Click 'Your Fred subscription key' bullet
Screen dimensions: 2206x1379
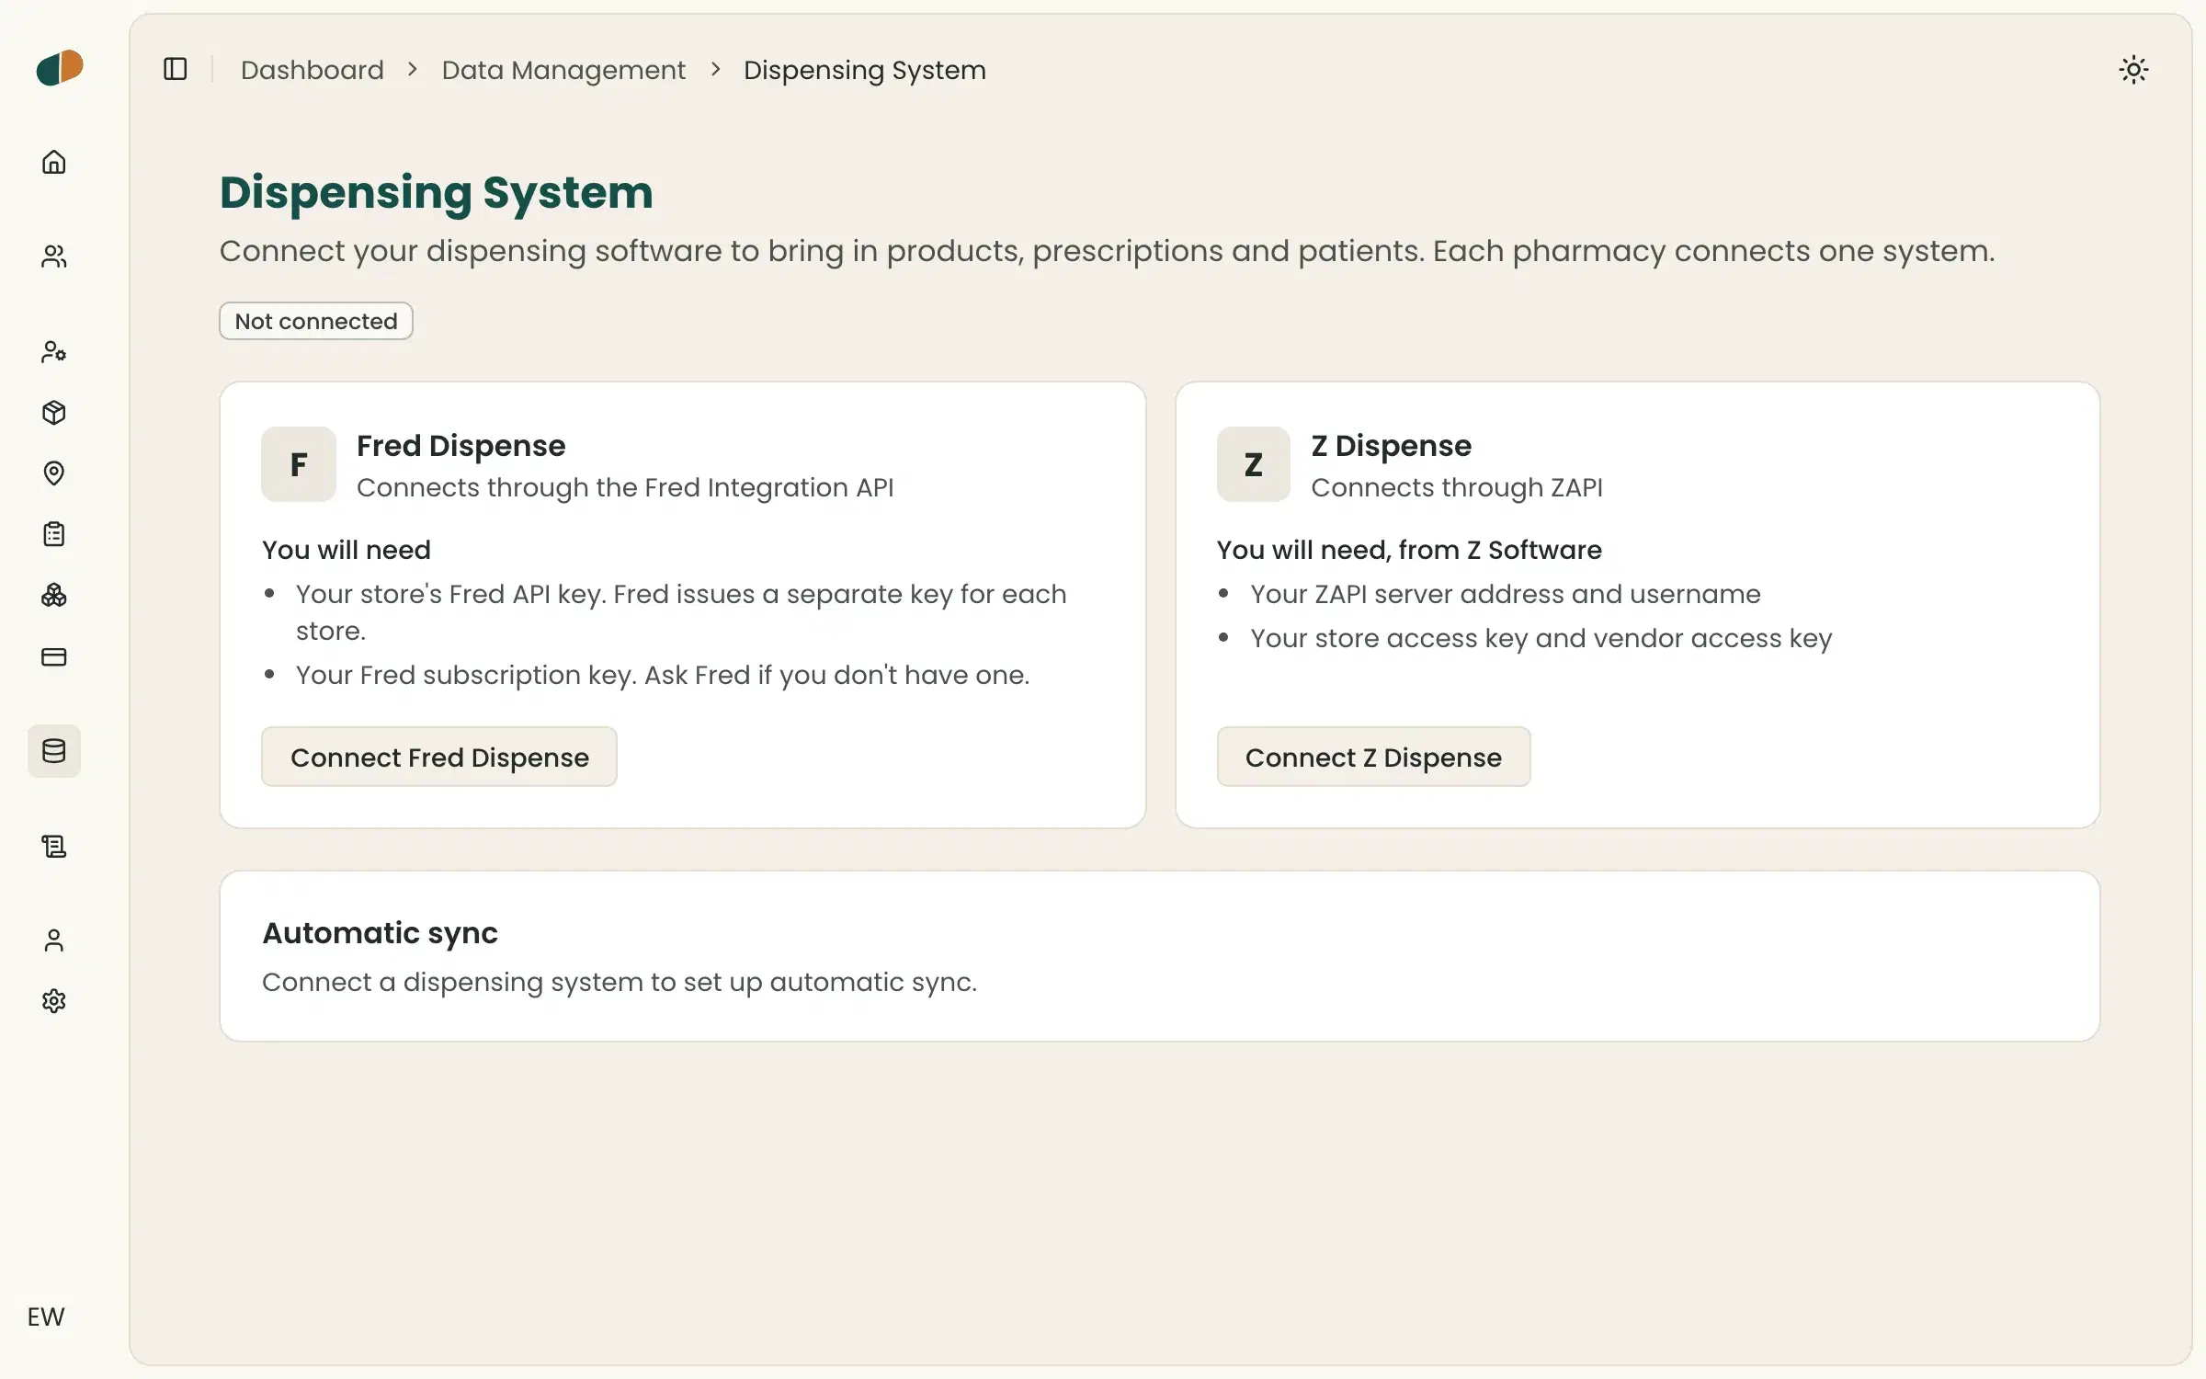(x=662, y=675)
